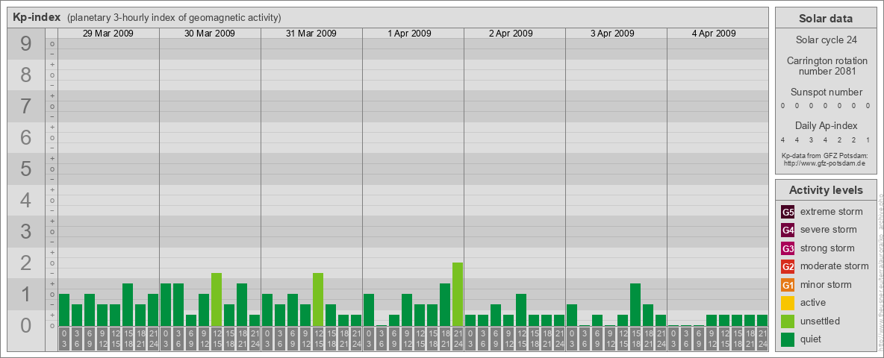Select the light green unsettled swatch
The image size is (884, 358).
click(x=788, y=321)
